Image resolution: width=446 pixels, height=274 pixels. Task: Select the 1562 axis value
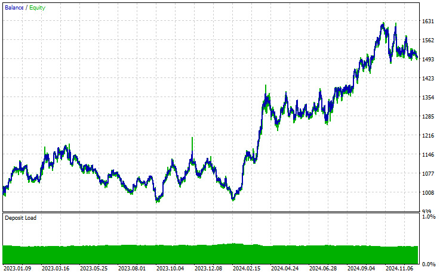[428, 41]
